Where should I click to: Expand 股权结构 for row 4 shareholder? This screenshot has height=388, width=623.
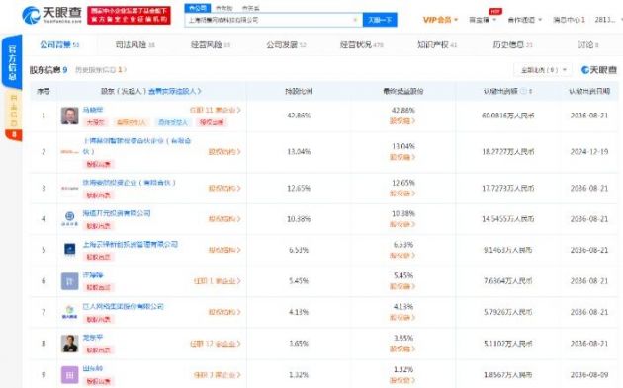[x=224, y=218]
